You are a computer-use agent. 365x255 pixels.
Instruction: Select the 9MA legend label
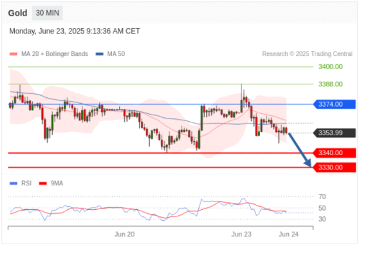(x=57, y=184)
